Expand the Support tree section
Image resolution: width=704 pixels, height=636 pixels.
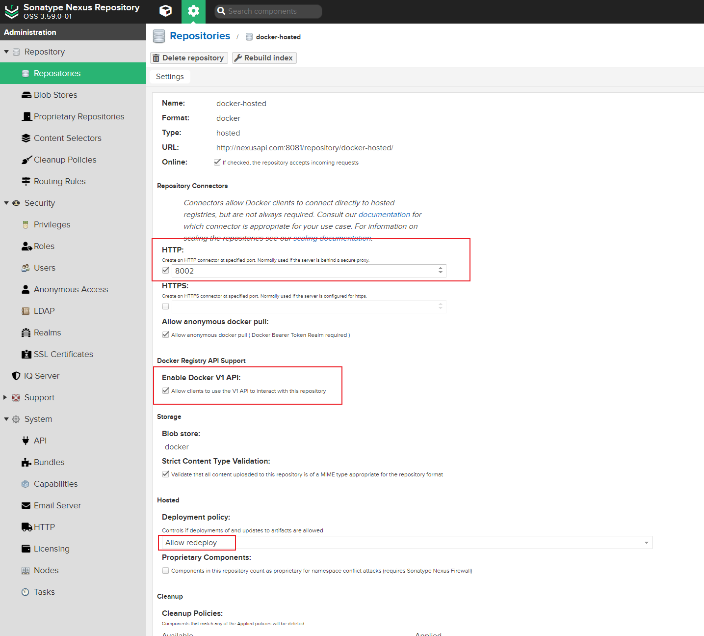coord(5,397)
